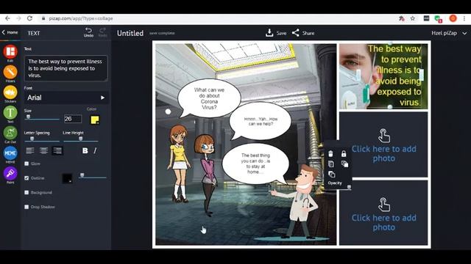Share the collage

303,33
